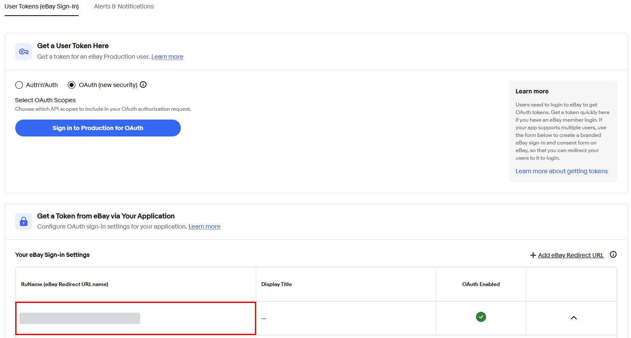The height and width of the screenshot is (338, 631).
Task: Click the OAuth Enabled column header
Action: [481, 284]
